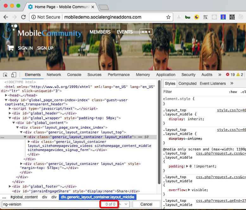Click the browser back arrow
246x210 pixels.
(6, 17)
